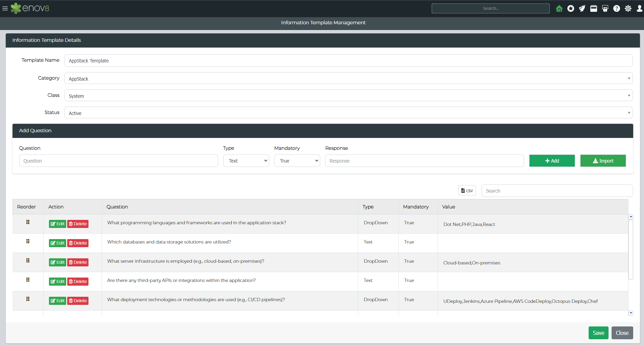Open the question Type dropdown
Screen dimensions: 644x346
coord(246,161)
